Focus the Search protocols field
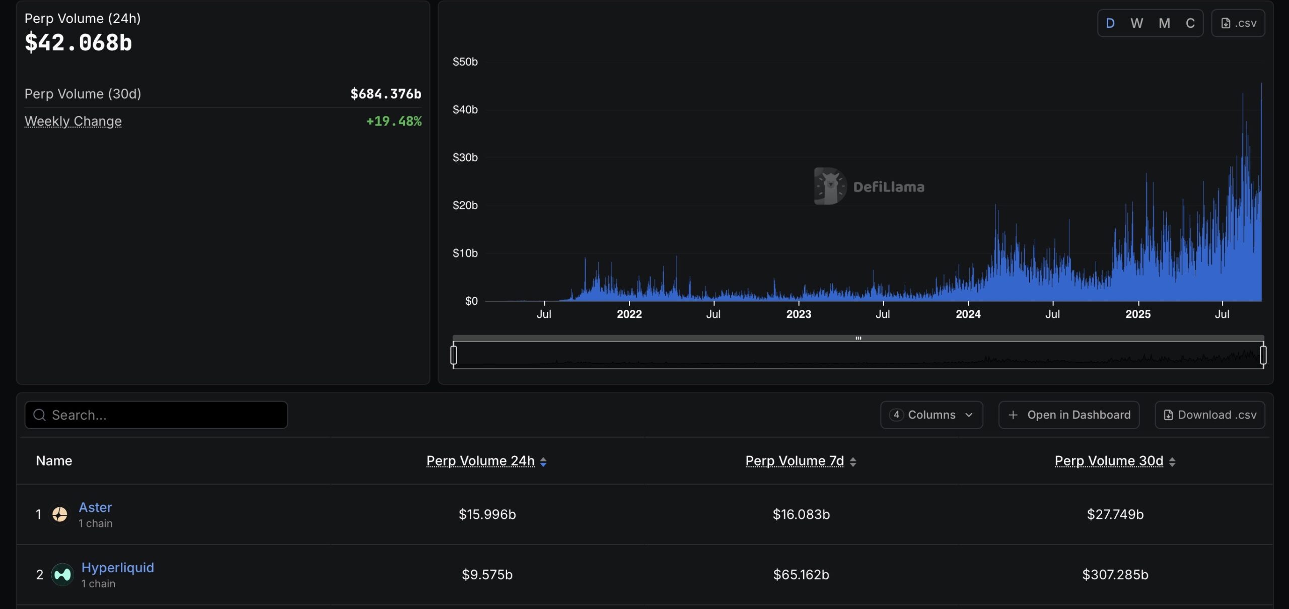Screen dimensions: 1289x609 [156, 415]
